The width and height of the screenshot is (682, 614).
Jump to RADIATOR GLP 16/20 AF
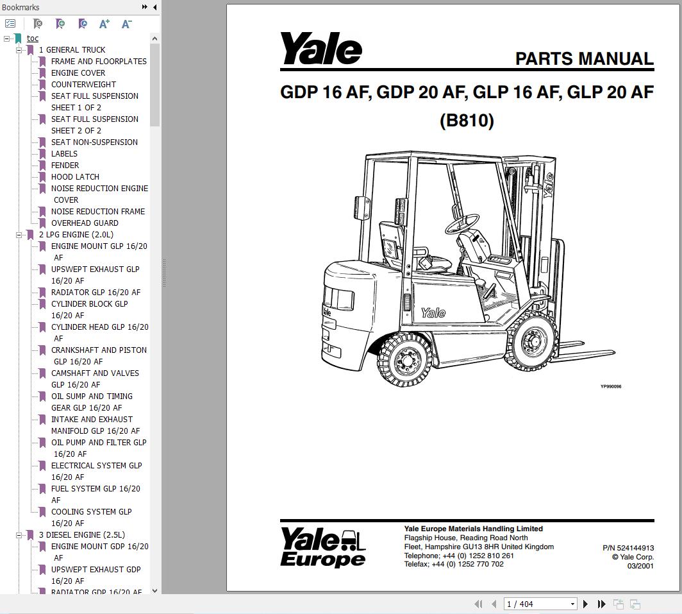[96, 292]
